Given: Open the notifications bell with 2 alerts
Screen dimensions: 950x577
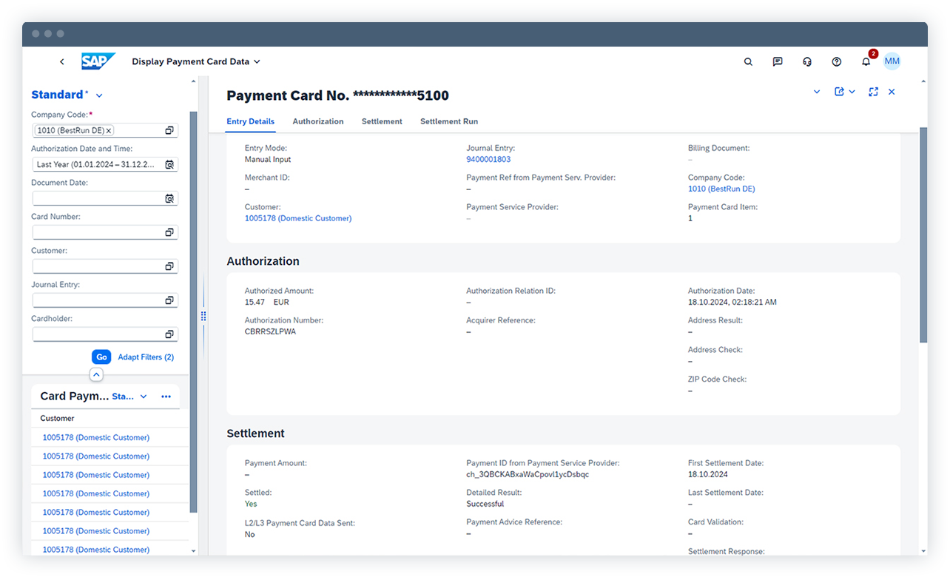Looking at the screenshot, I should tap(866, 61).
